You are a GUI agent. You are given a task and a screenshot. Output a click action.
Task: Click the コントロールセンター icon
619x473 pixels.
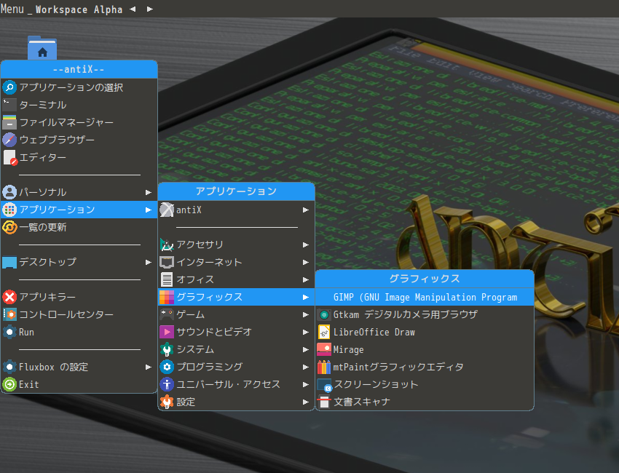tap(9, 314)
